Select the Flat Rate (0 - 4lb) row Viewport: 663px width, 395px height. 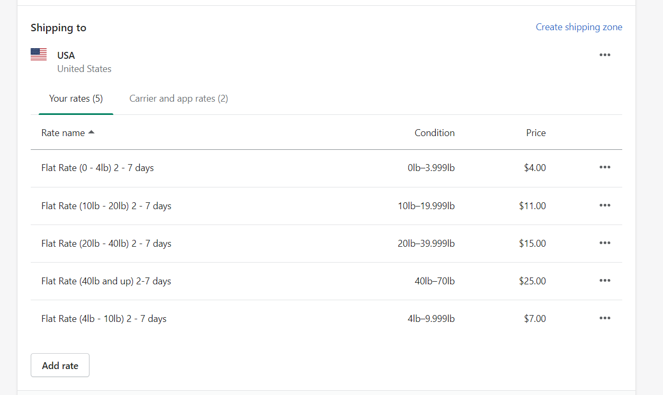[97, 168]
